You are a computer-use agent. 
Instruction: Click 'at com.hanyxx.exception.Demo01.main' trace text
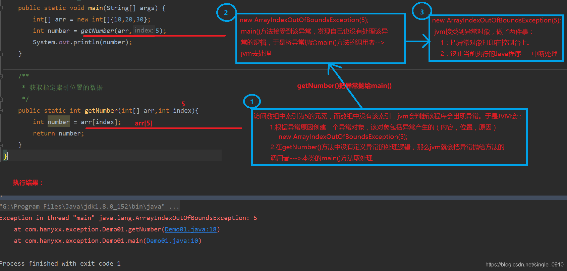pyautogui.click(x=78, y=241)
